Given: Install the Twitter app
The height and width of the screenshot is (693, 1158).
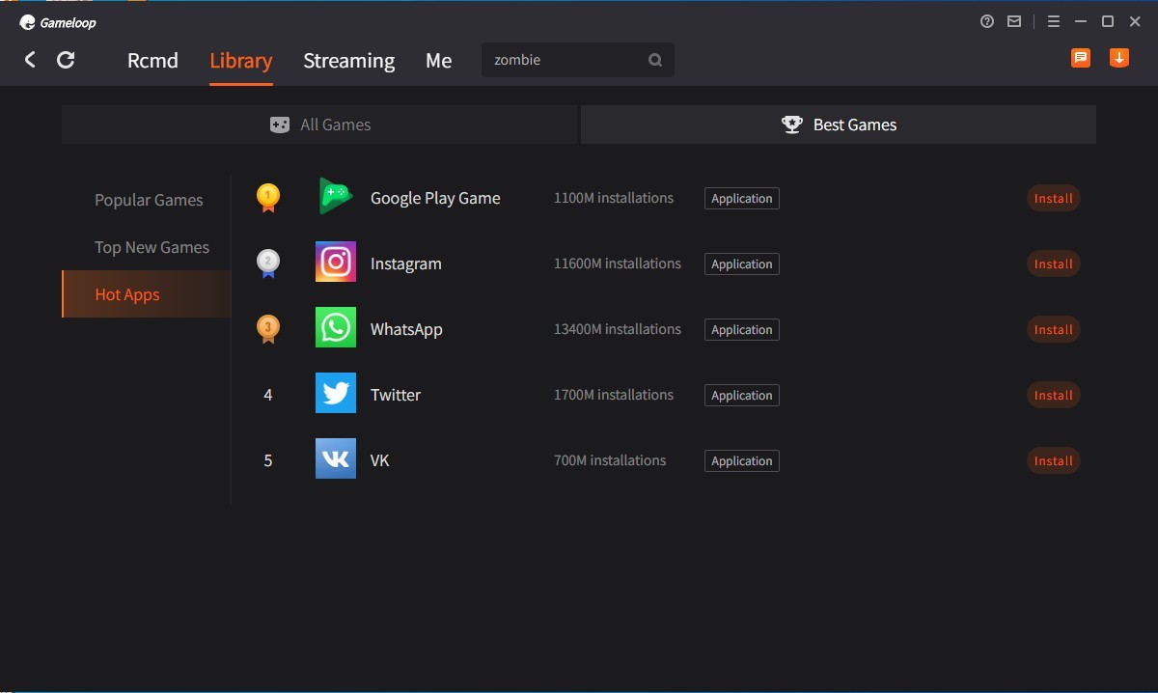Looking at the screenshot, I should click(x=1053, y=396).
